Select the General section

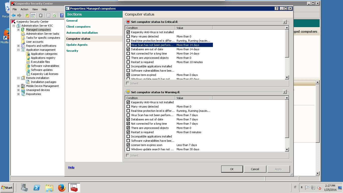pos(72,21)
